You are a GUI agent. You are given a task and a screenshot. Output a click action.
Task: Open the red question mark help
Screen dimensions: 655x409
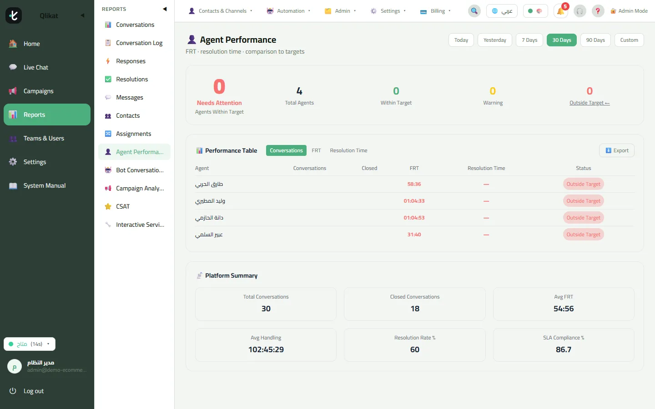click(598, 11)
